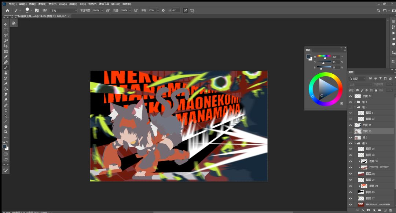The image size is (396, 213).
Task: Select the Hand tool
Action: [6, 126]
